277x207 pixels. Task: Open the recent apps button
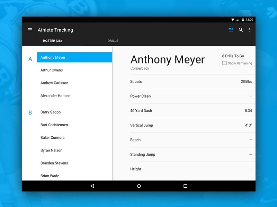click(x=185, y=186)
